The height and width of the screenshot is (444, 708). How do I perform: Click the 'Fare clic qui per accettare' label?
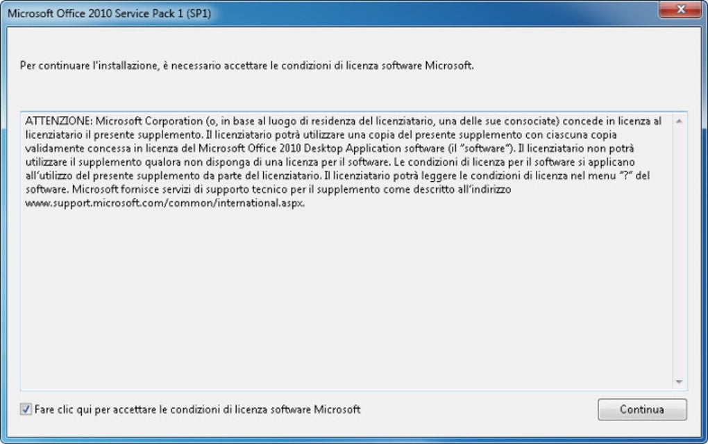tap(197, 410)
